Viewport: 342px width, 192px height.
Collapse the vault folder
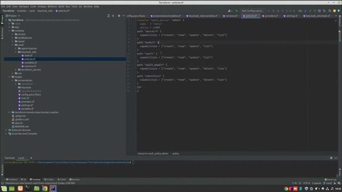click(x=12, y=45)
